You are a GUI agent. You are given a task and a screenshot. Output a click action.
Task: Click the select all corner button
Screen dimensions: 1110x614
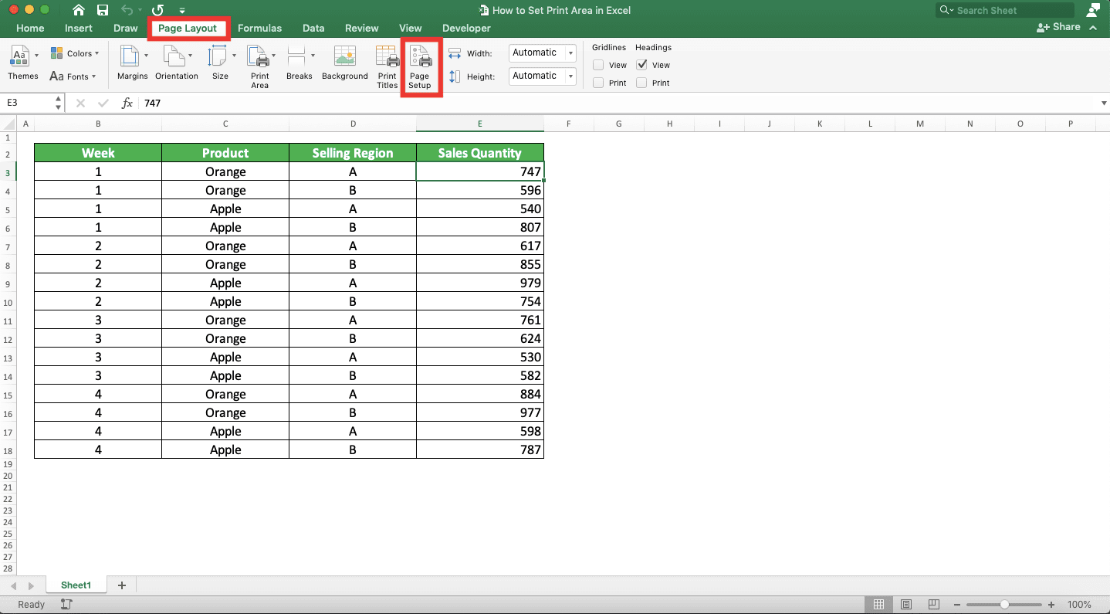pos(7,124)
